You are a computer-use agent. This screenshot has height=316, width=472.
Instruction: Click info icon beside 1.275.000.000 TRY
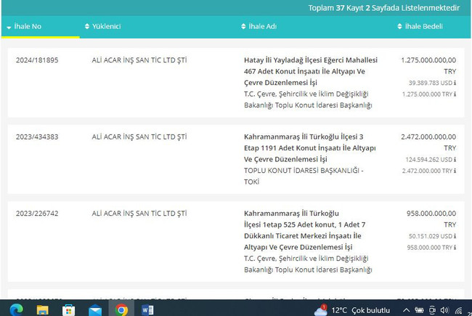point(455,94)
